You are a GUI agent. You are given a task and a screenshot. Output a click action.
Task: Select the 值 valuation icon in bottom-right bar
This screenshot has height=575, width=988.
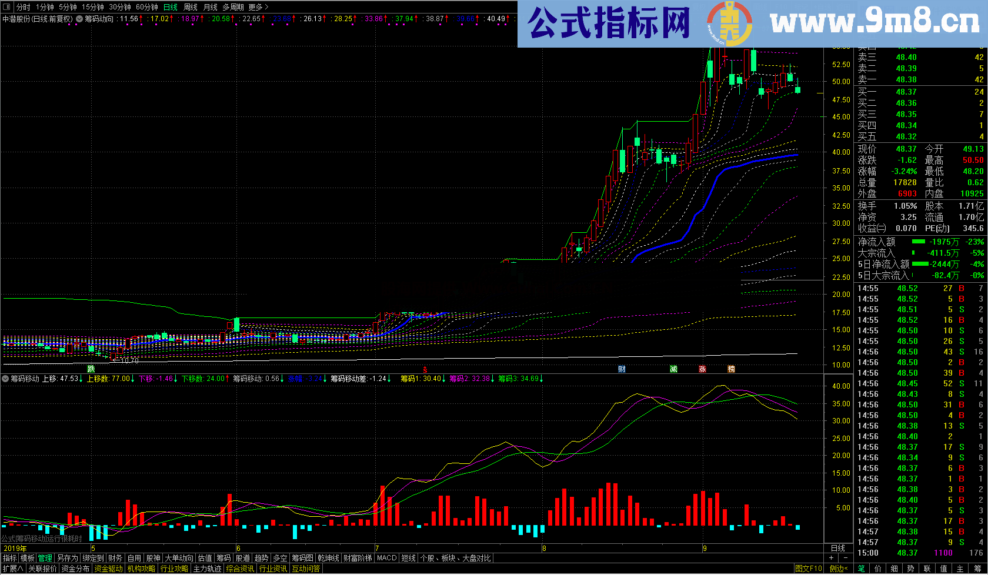click(x=944, y=569)
